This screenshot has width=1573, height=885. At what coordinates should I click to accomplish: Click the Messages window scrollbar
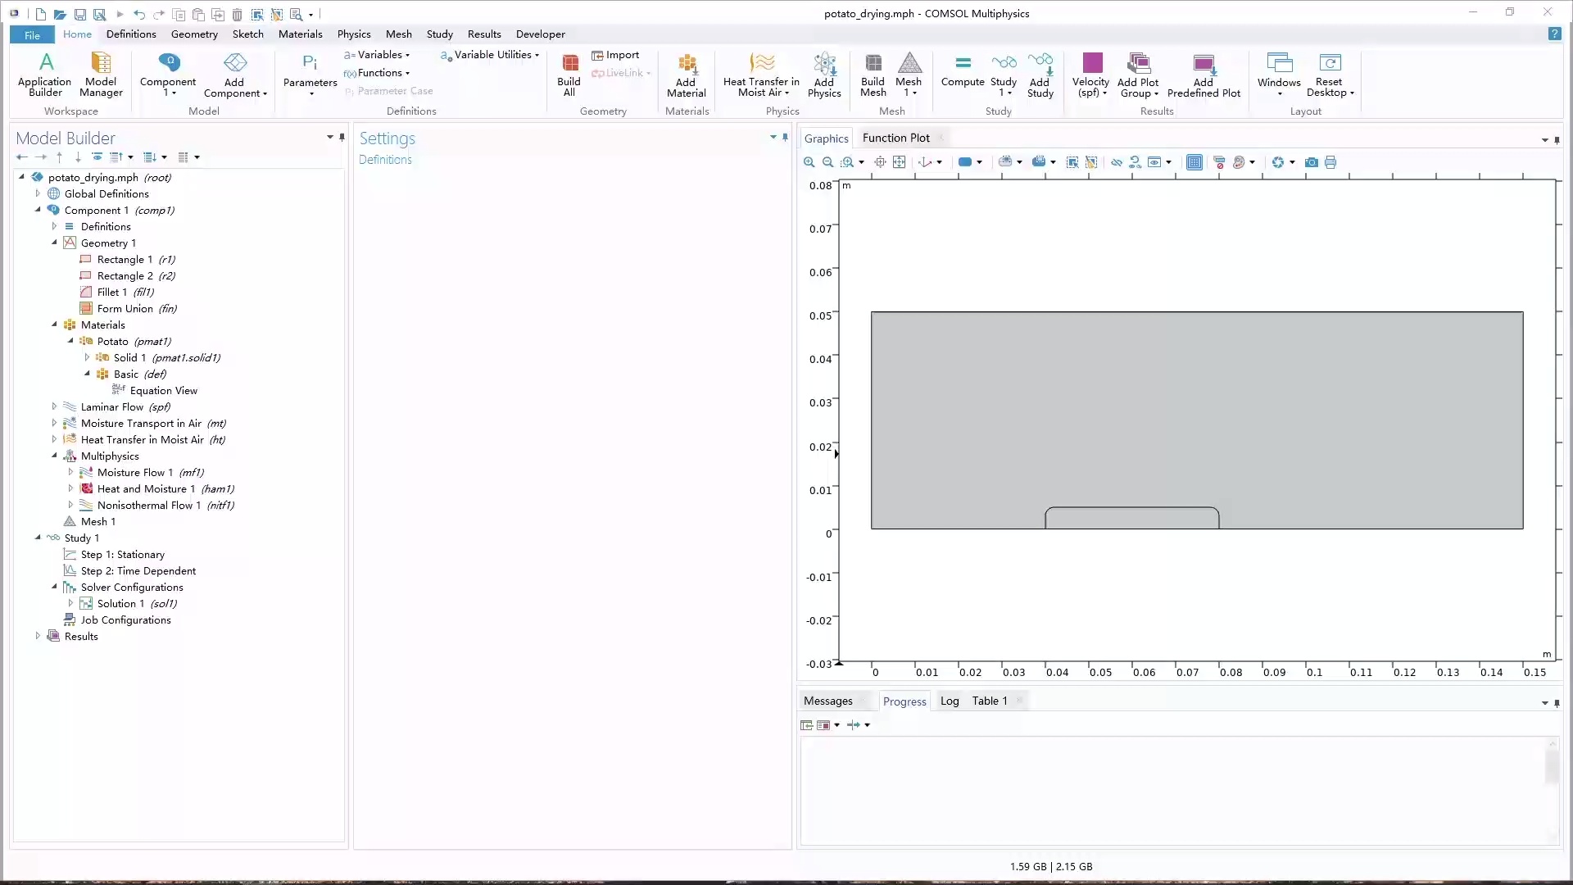click(1552, 766)
